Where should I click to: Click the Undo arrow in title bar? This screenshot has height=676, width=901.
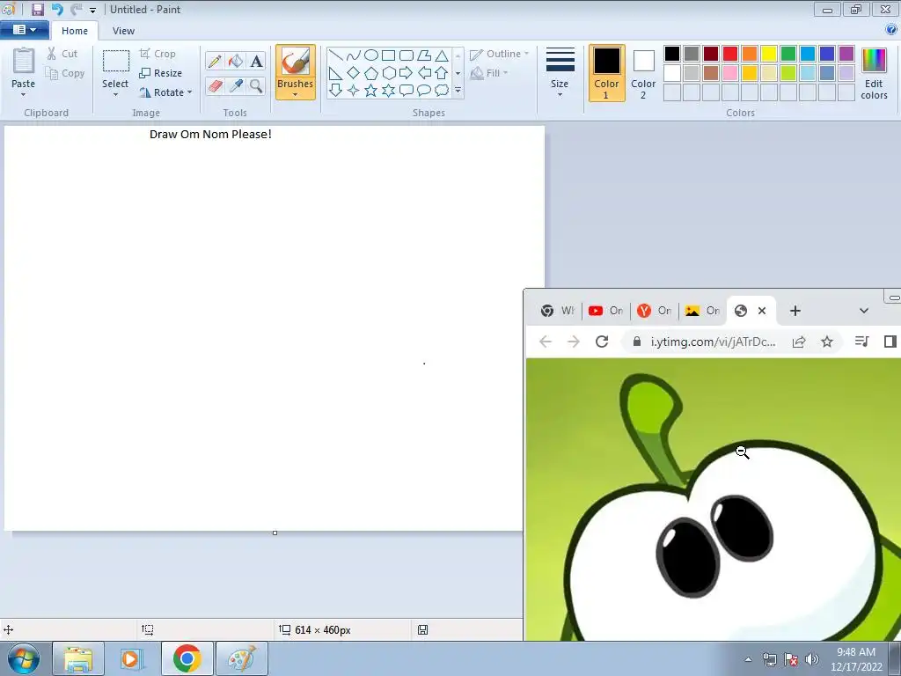(x=57, y=9)
